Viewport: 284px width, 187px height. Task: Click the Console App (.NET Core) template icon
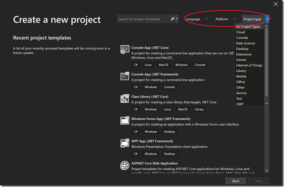125,50
